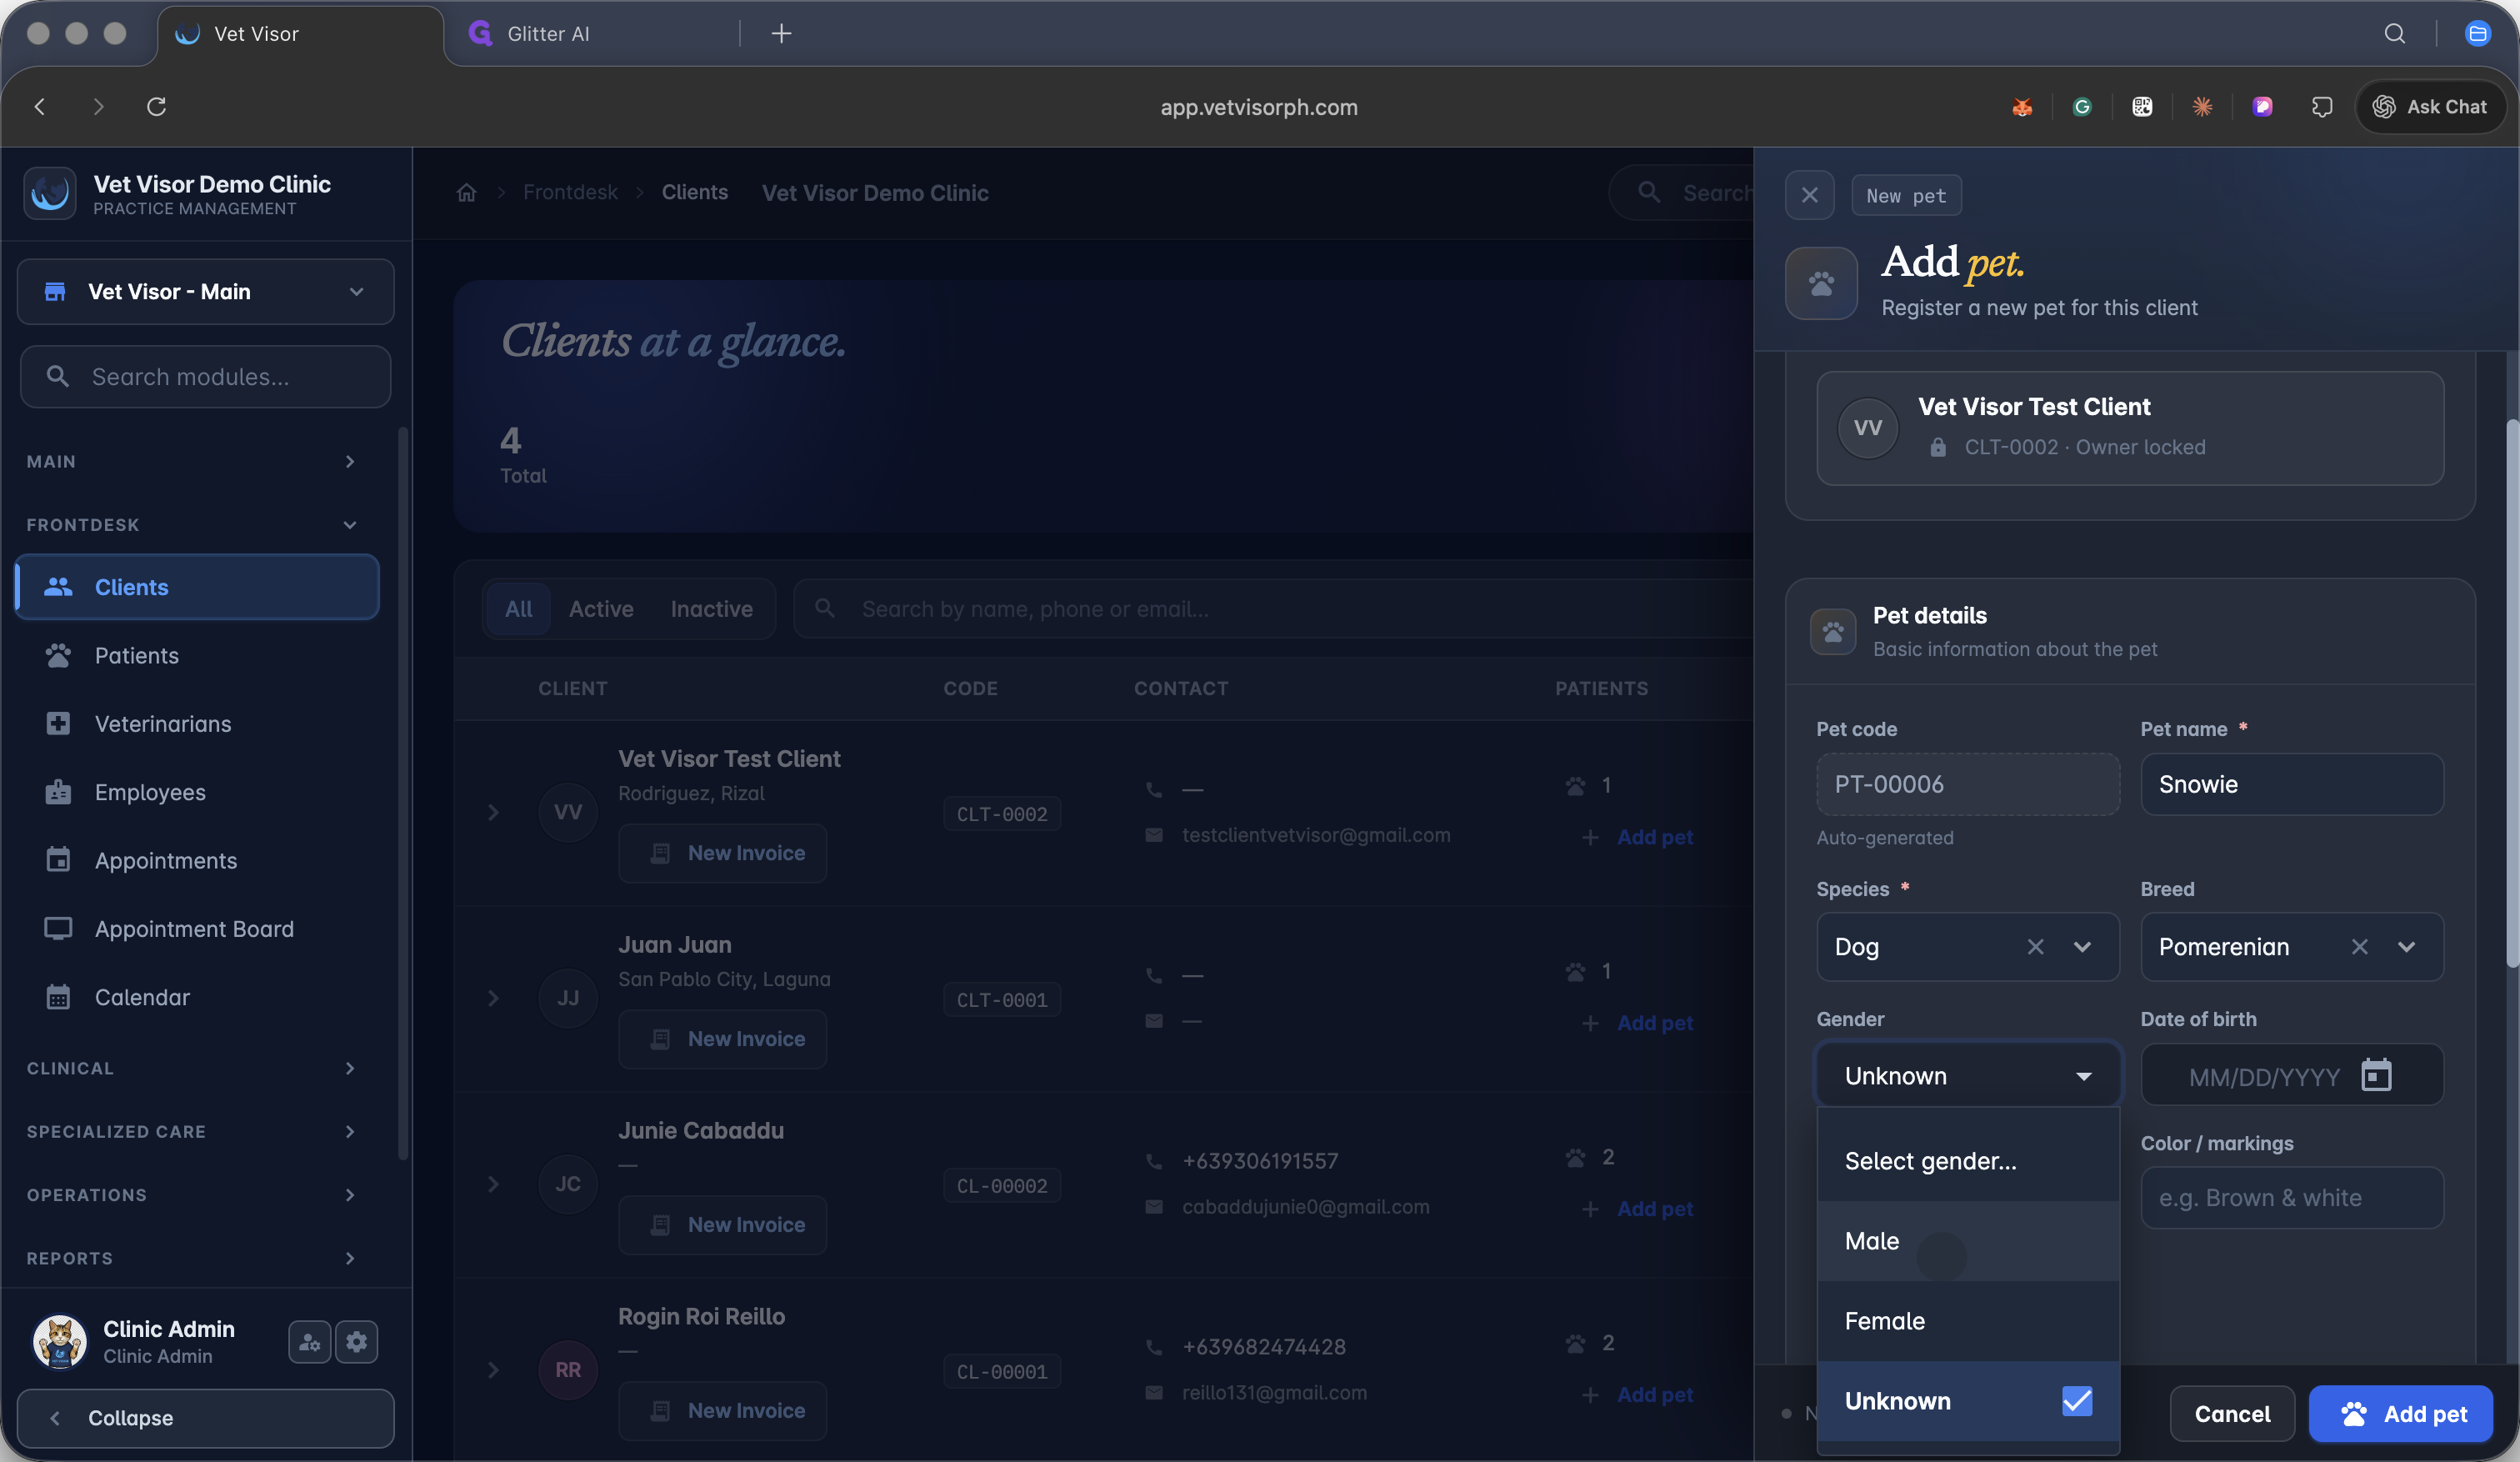
Task: Click the browser search icon
Action: tap(2394, 34)
